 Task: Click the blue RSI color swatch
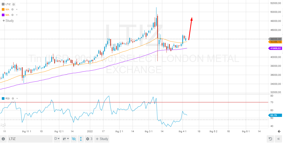pos(3,98)
